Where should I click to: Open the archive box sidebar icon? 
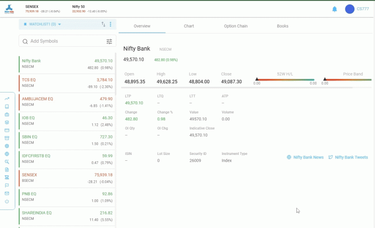[7, 138]
